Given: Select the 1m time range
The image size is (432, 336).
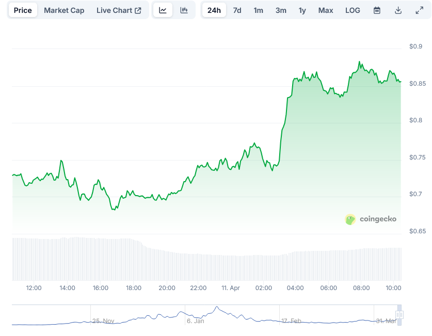Looking at the screenshot, I should click(x=259, y=10).
